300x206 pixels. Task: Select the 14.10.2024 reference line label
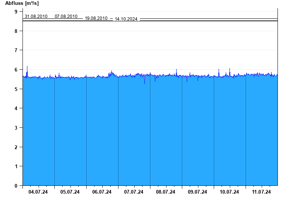[x=126, y=19]
